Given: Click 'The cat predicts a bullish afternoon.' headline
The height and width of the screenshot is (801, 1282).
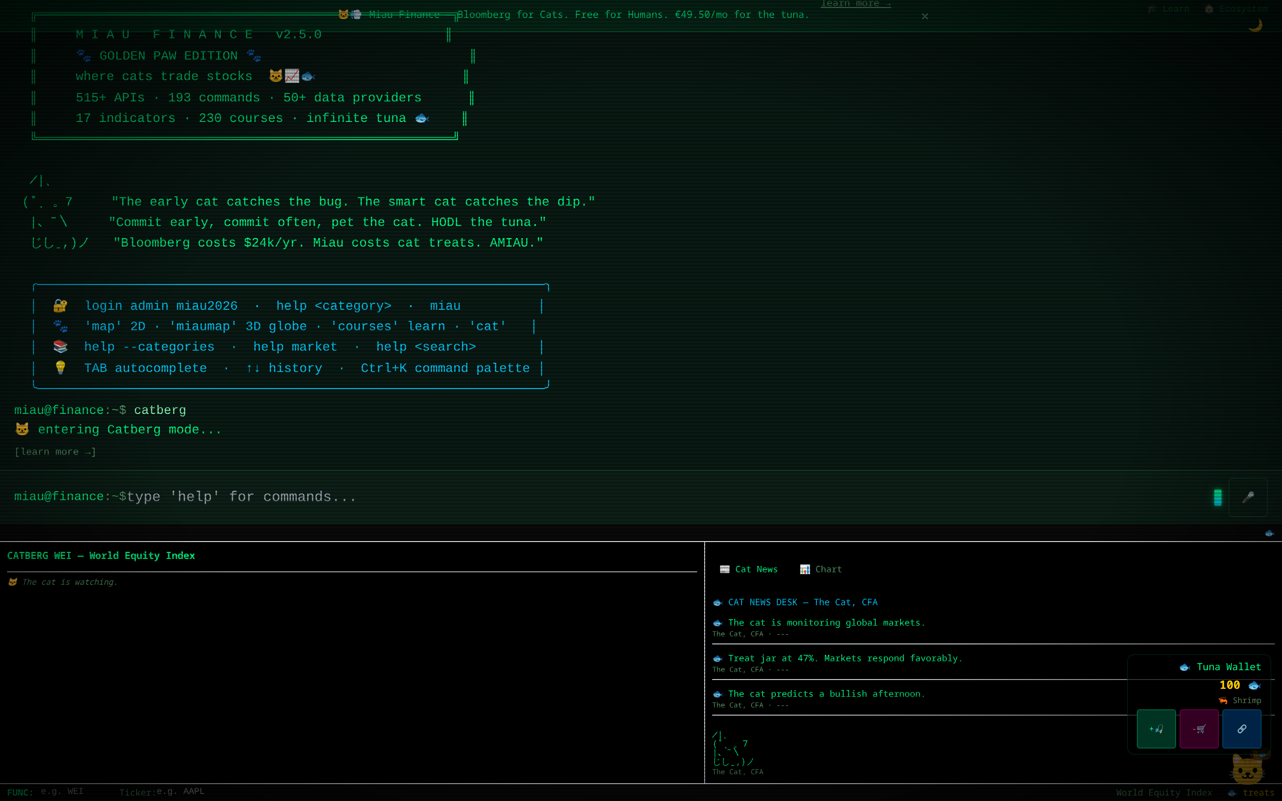Looking at the screenshot, I should [827, 693].
